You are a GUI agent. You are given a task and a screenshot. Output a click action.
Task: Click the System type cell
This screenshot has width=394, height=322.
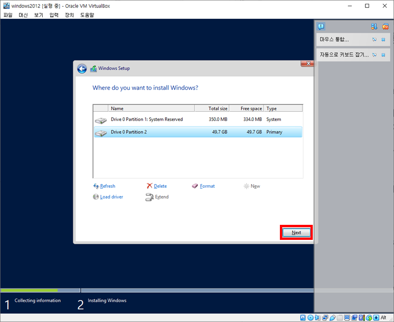(x=274, y=119)
